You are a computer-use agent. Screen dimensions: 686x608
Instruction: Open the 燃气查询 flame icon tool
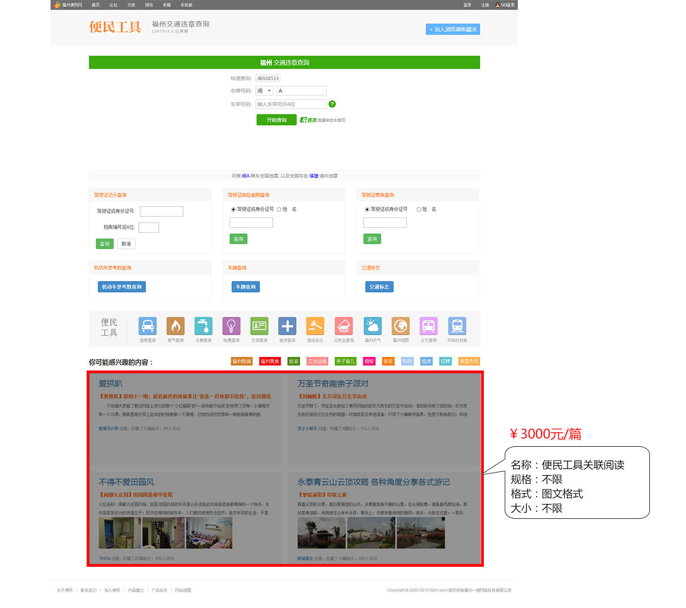click(x=175, y=326)
